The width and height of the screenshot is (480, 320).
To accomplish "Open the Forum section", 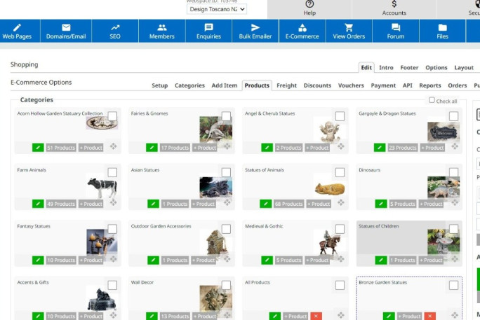I will (396, 31).
